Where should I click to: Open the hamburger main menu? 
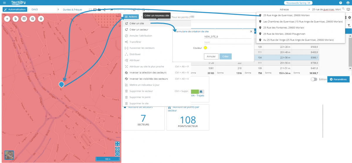coord(4,3)
